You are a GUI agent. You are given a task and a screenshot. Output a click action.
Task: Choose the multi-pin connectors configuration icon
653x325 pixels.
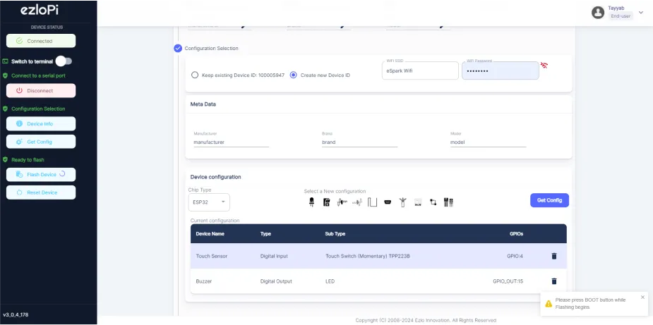448,202
